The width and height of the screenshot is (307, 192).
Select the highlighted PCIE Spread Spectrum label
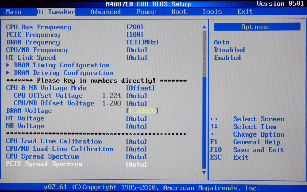(x=44, y=164)
